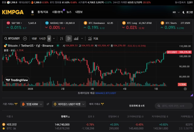The image size is (194, 132).
Task: Click the S&P 500 red badge icon
Action: pos(8,23)
